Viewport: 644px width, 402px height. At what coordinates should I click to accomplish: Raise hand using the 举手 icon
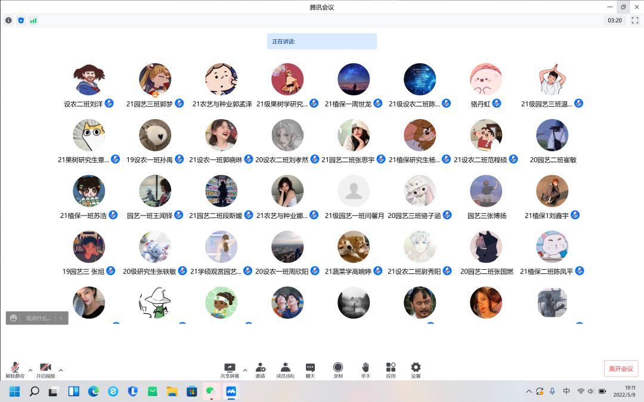(x=366, y=370)
